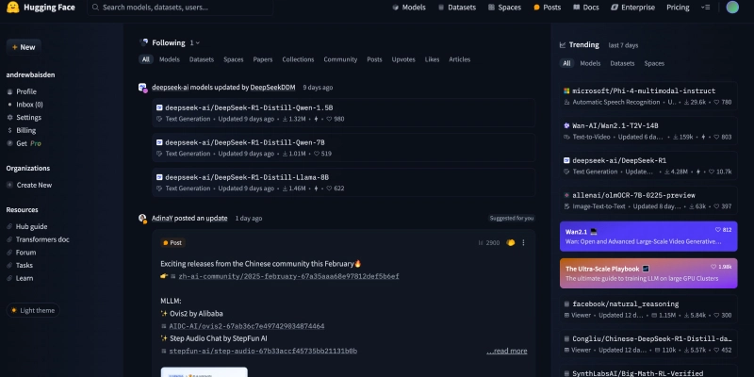This screenshot has width=754, height=377.
Task: Open the user avatar in top bar
Action: pos(732,8)
